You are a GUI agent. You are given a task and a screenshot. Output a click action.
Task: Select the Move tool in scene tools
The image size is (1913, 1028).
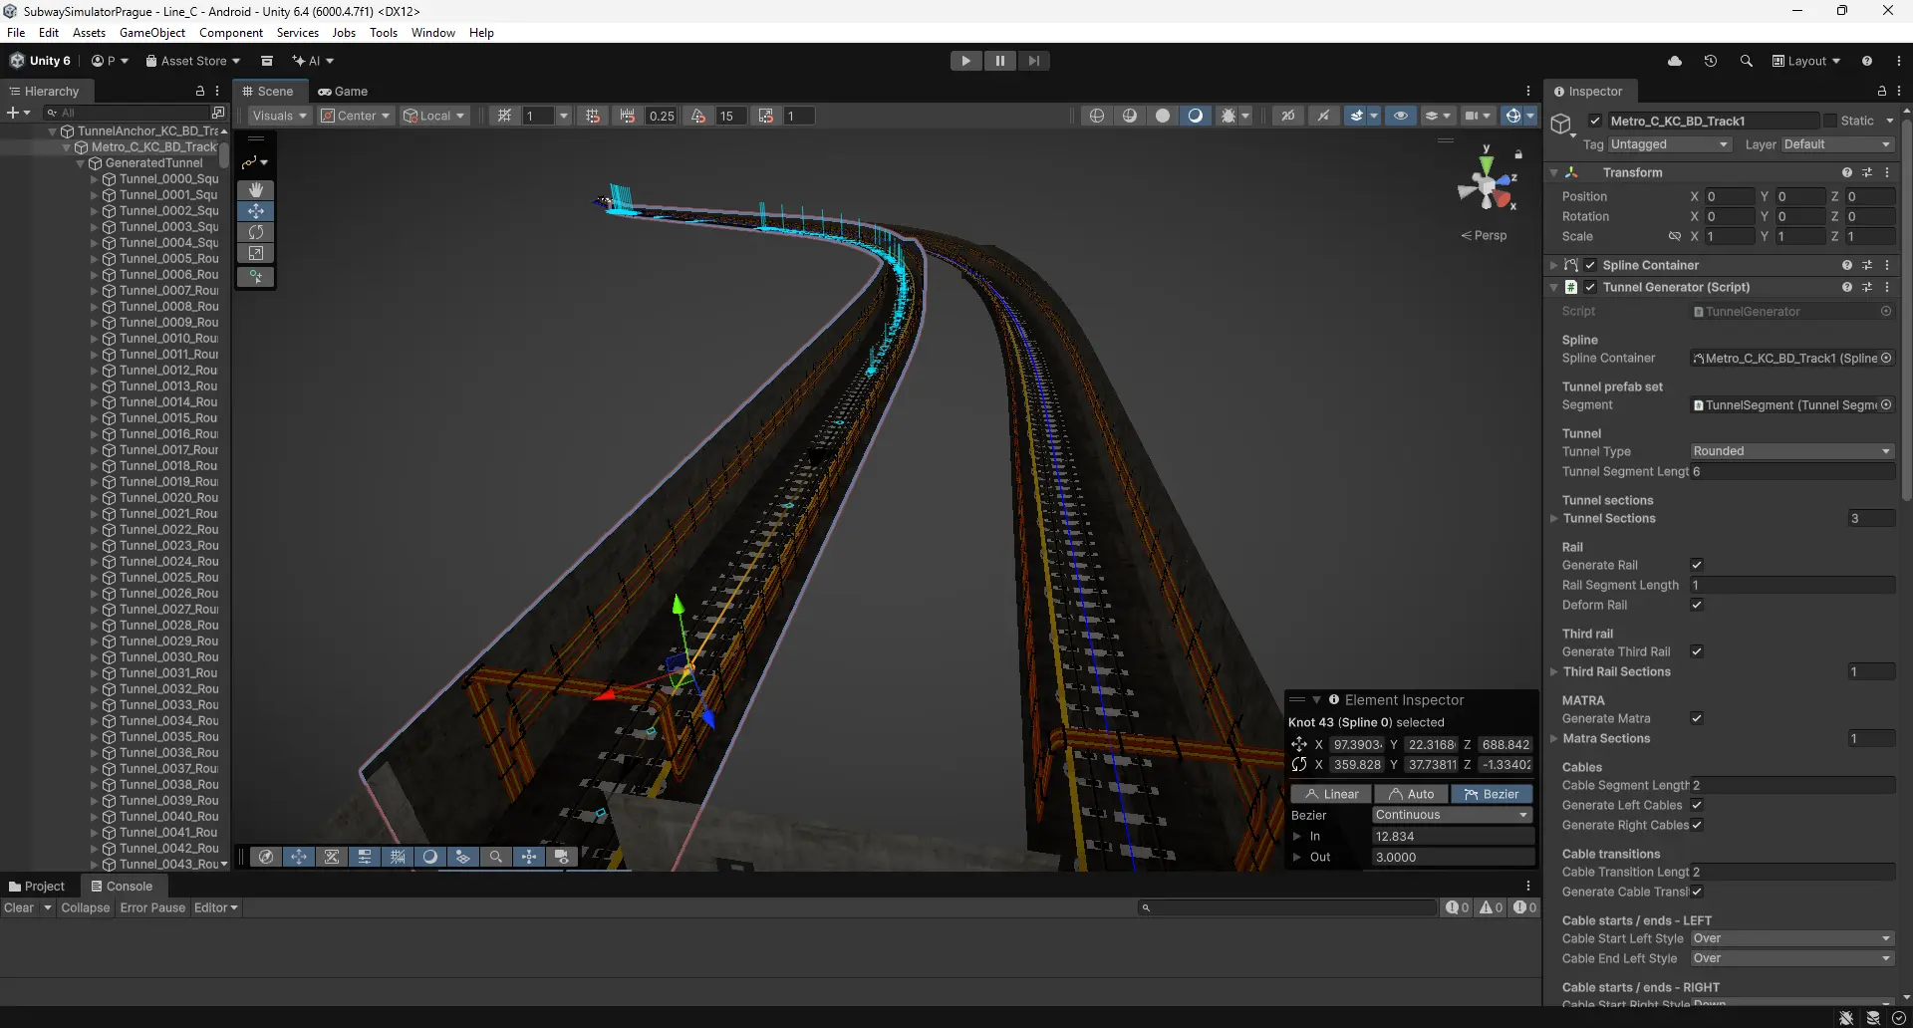click(x=256, y=211)
